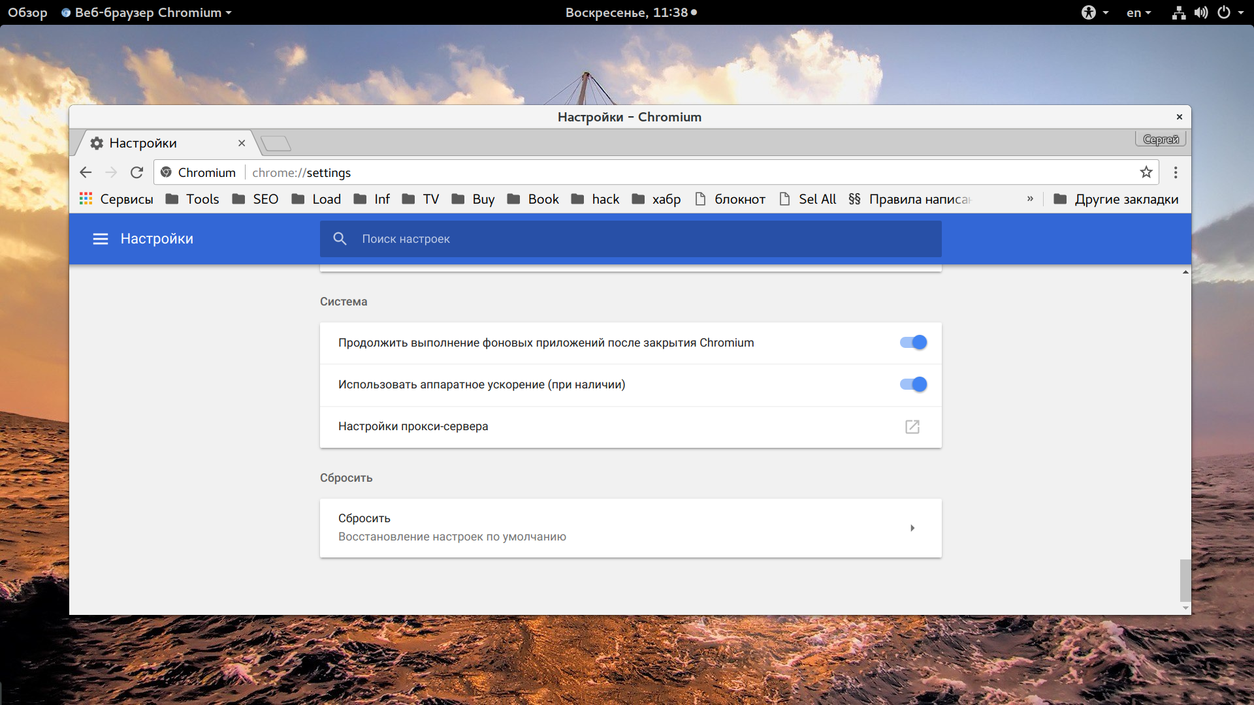
Task: Click the Chromium menu (three dots) icon
Action: click(x=1175, y=172)
